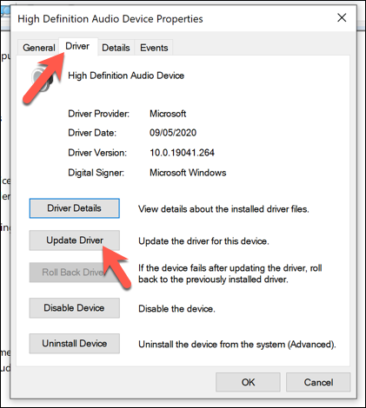This screenshot has width=366, height=408.
Task: Click the Microsoft Windows digital signer text
Action: [x=188, y=173]
